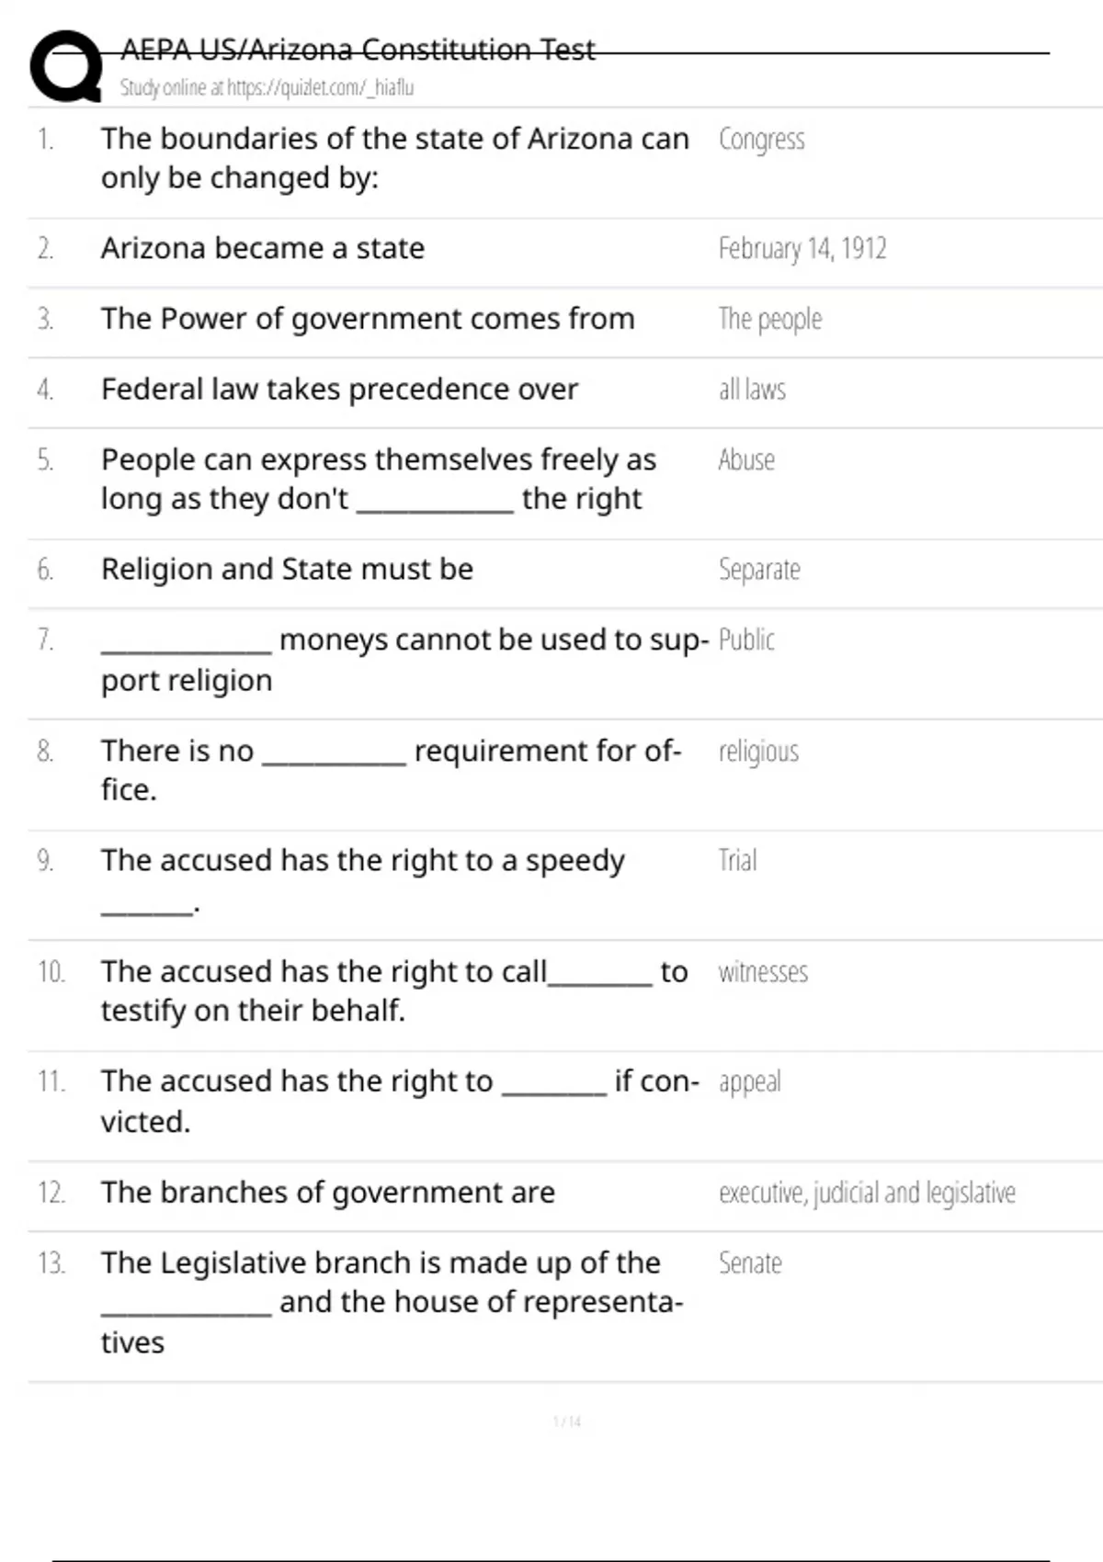Click the 1/14 page number indicator
The image size is (1103, 1562).
[x=566, y=1421]
